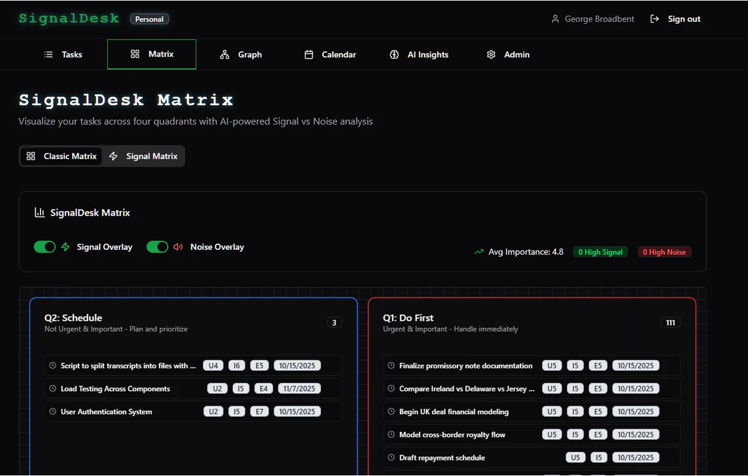748x476 pixels.
Task: Click the E7 badge on User Authentication System
Action: pyautogui.click(x=259, y=412)
